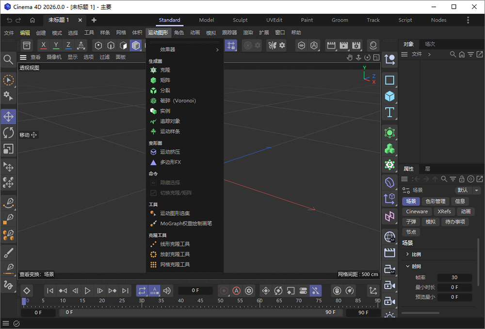Click the Text spline T icon

[389, 113]
